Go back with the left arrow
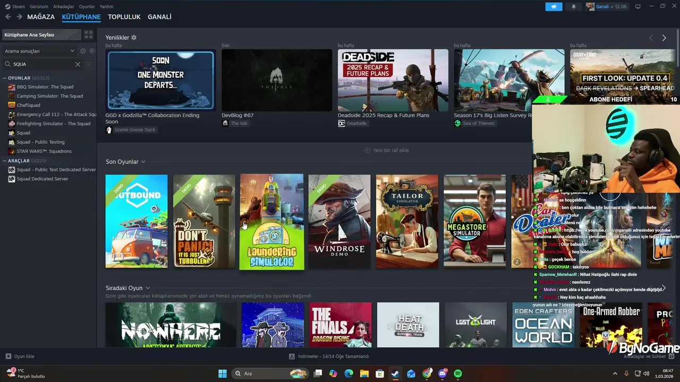This screenshot has width=680, height=382. click(8, 17)
